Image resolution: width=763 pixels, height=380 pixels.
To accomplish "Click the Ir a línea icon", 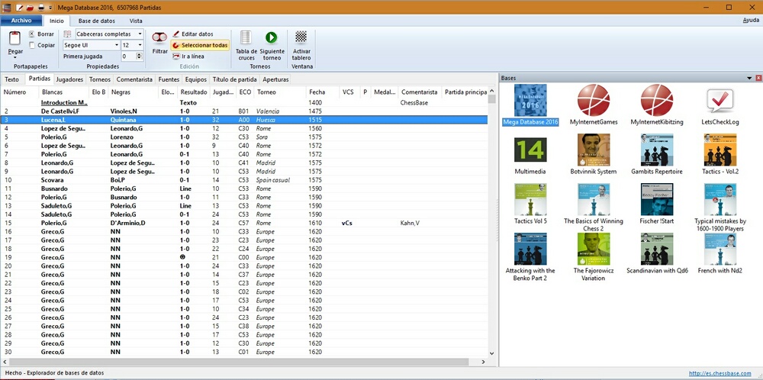I will [x=176, y=56].
